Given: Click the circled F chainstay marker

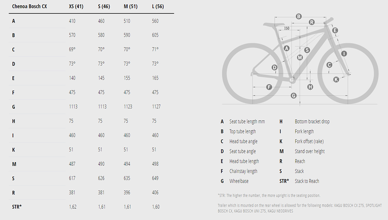Looking at the screenshot, I should click(x=269, y=87).
